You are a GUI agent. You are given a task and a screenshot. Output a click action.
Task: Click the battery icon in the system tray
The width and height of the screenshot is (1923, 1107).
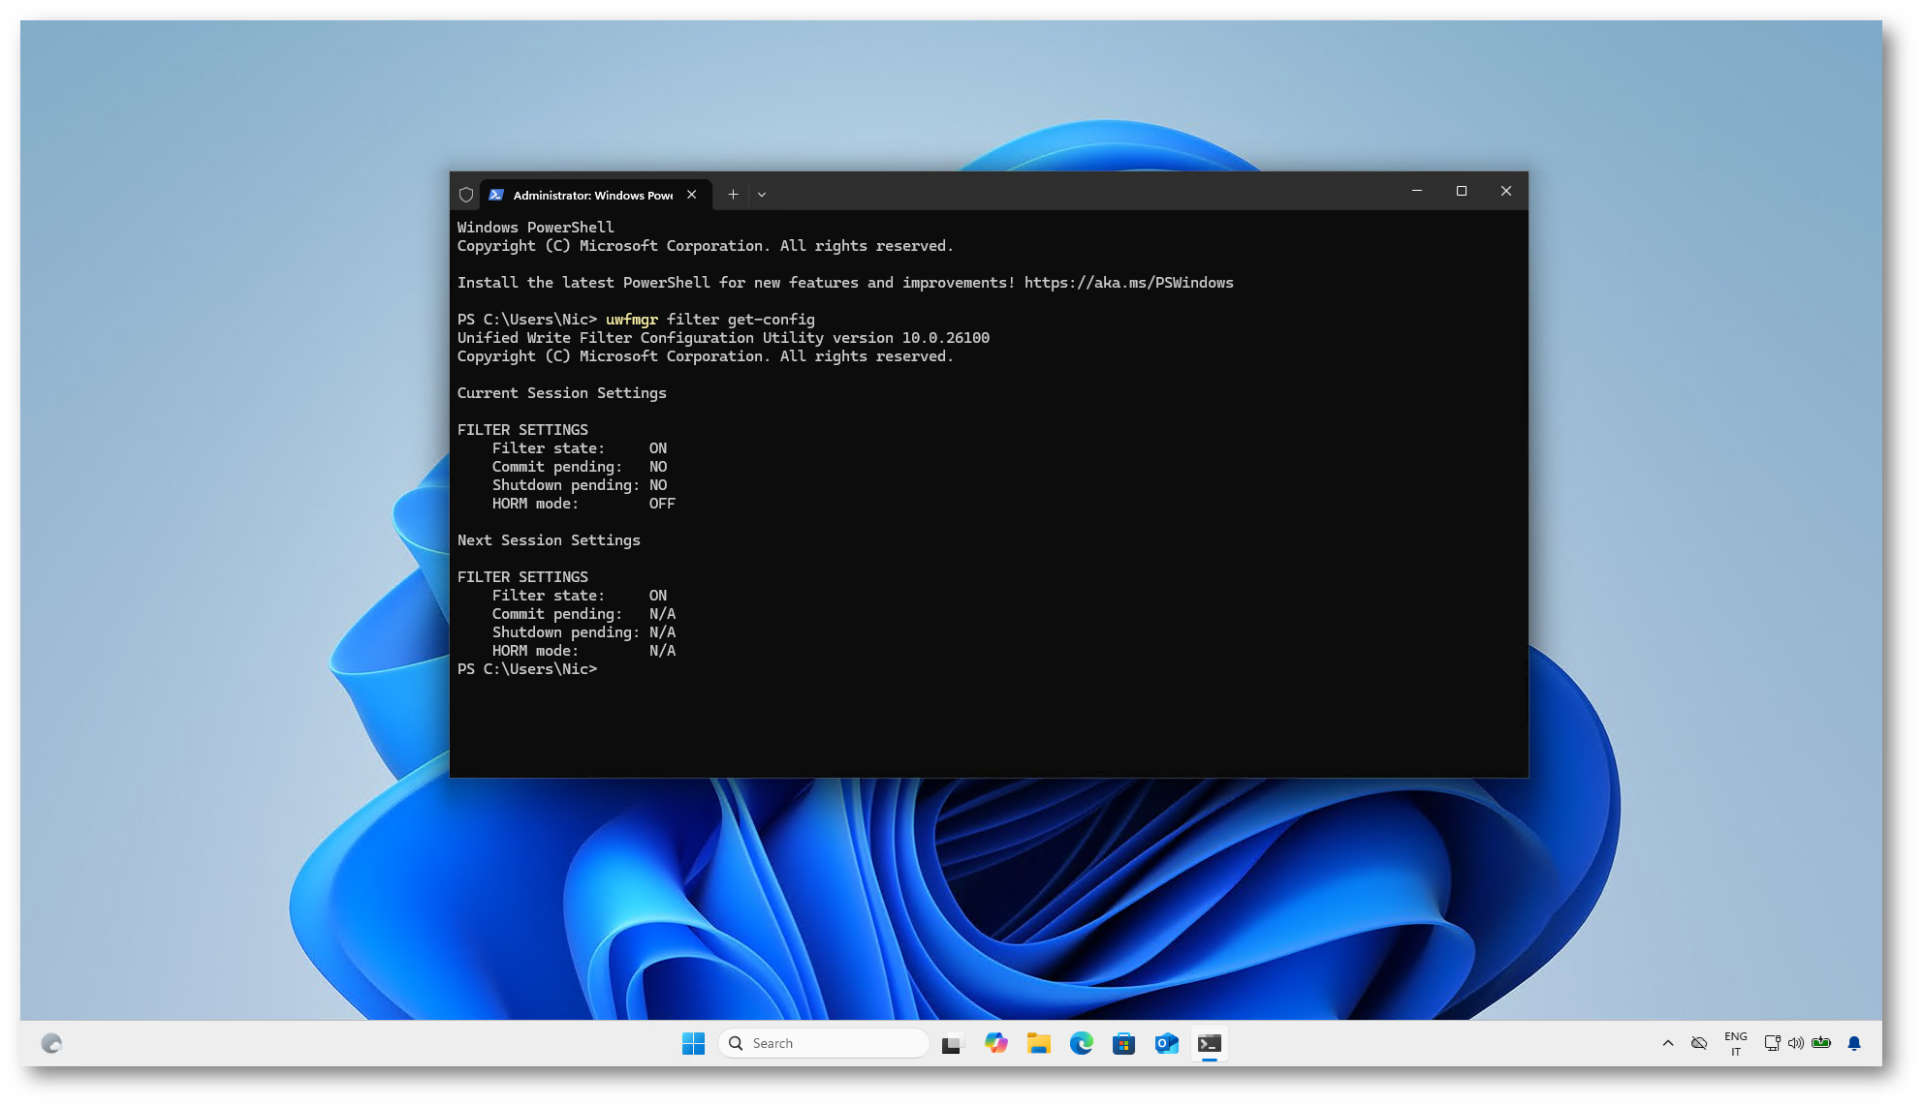tap(1821, 1043)
